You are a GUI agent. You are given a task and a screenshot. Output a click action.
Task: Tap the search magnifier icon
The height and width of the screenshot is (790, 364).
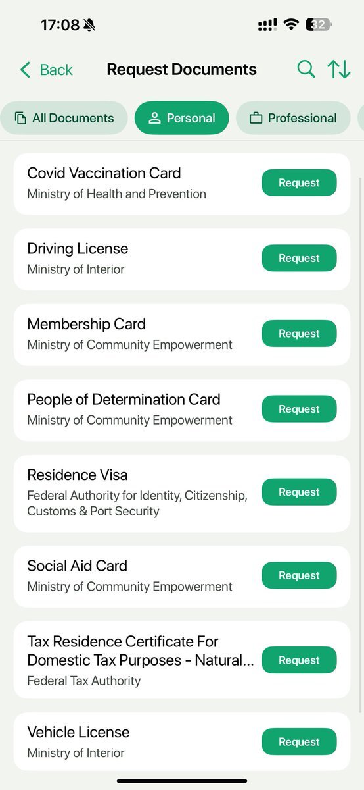[306, 69]
